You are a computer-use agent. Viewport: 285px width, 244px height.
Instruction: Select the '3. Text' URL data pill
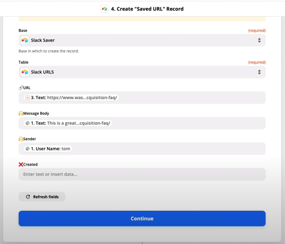[x=71, y=98]
